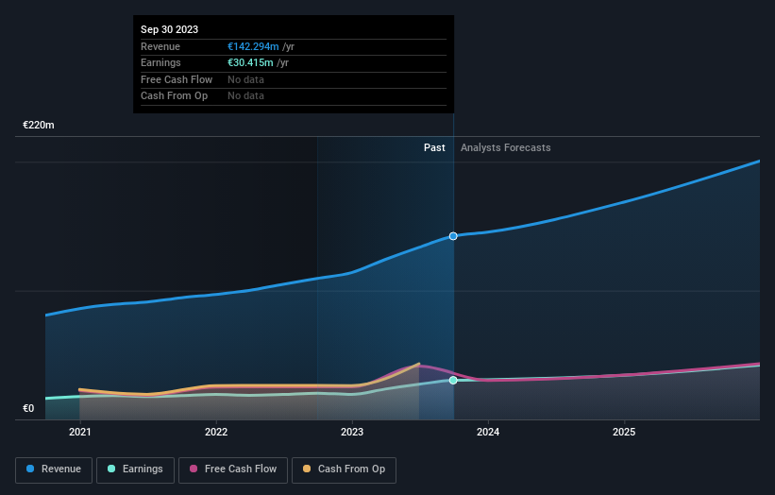This screenshot has width=775, height=495.
Task: Click the 2025 x-axis label
Action: [x=624, y=432]
